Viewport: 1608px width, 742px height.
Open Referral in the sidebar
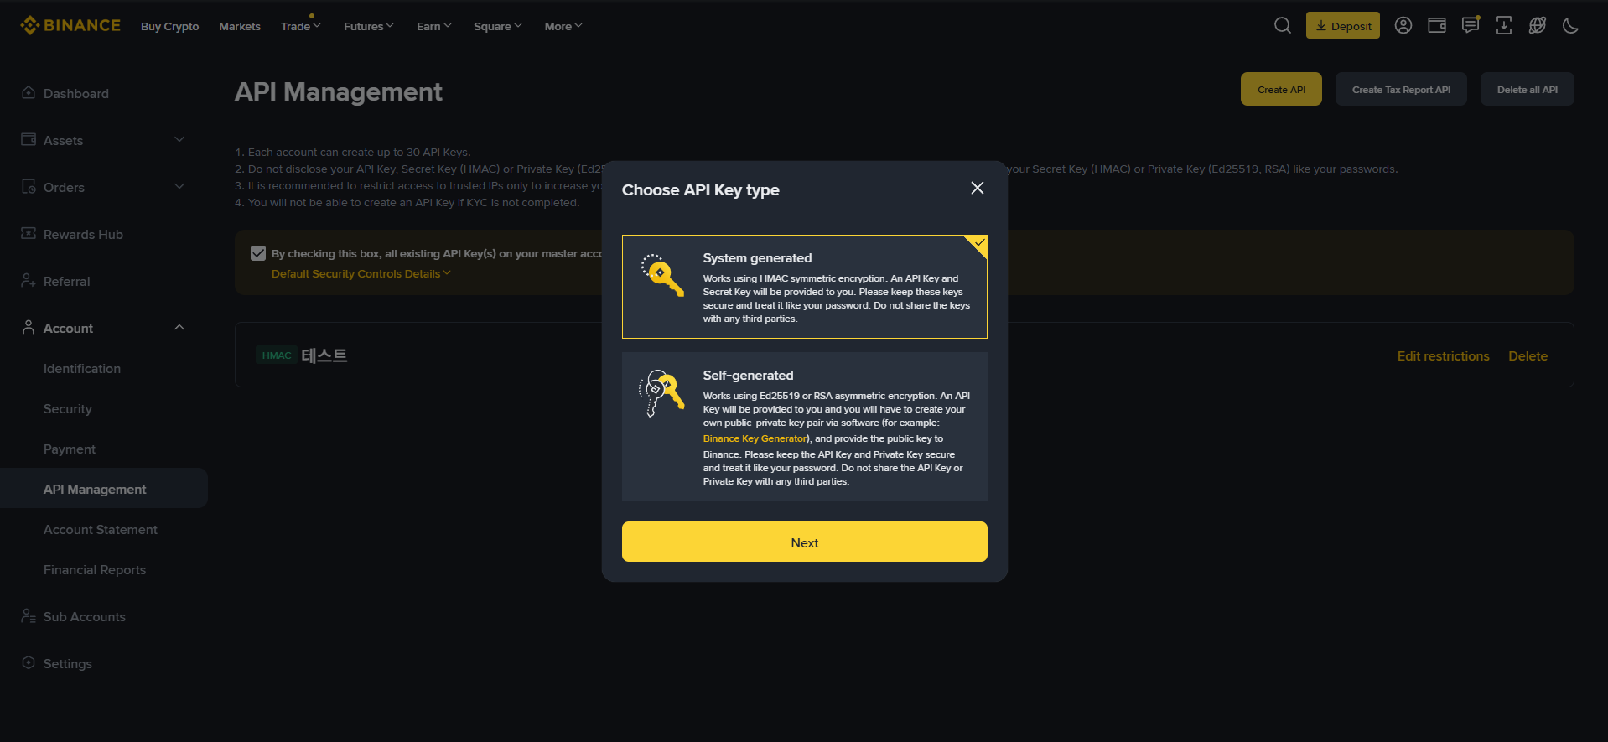[66, 281]
